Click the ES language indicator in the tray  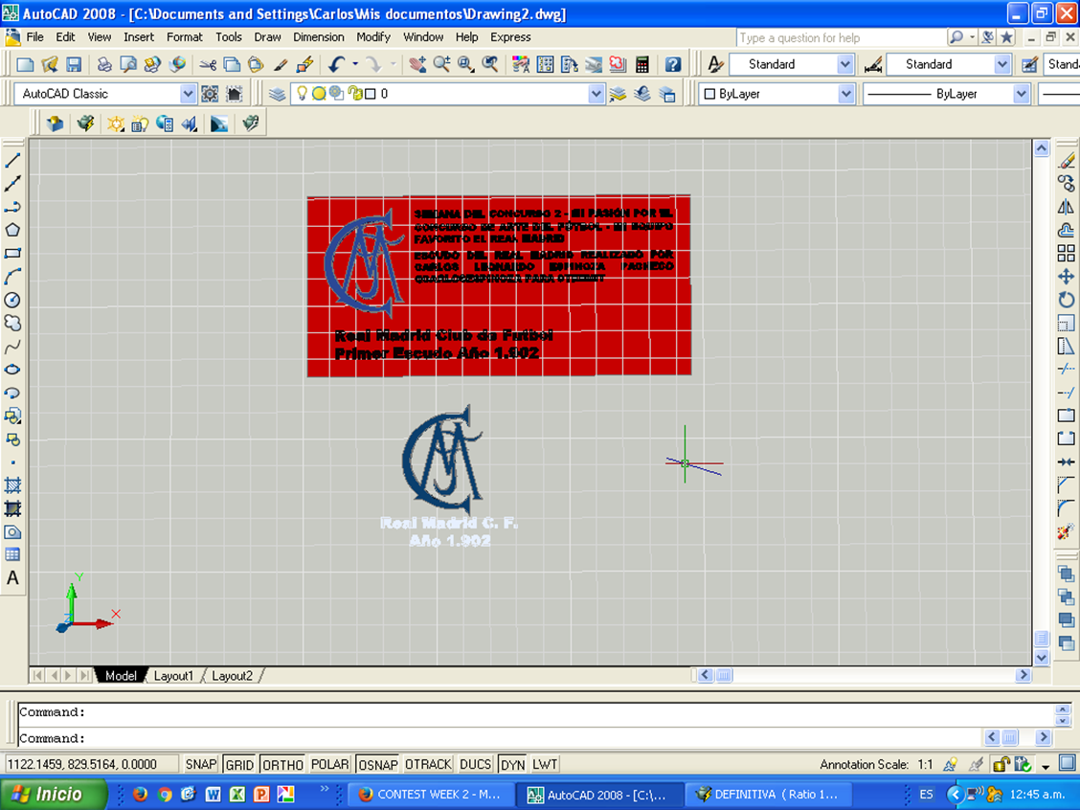coord(926,794)
